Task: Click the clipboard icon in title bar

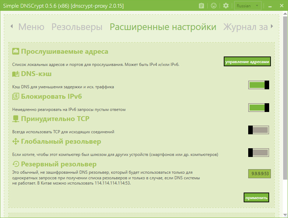Action: [201, 6]
